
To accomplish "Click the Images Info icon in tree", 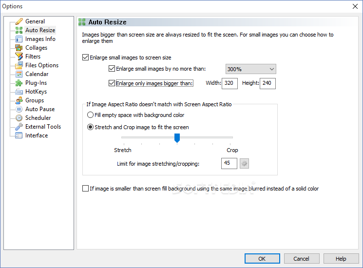I will pos(19,39).
